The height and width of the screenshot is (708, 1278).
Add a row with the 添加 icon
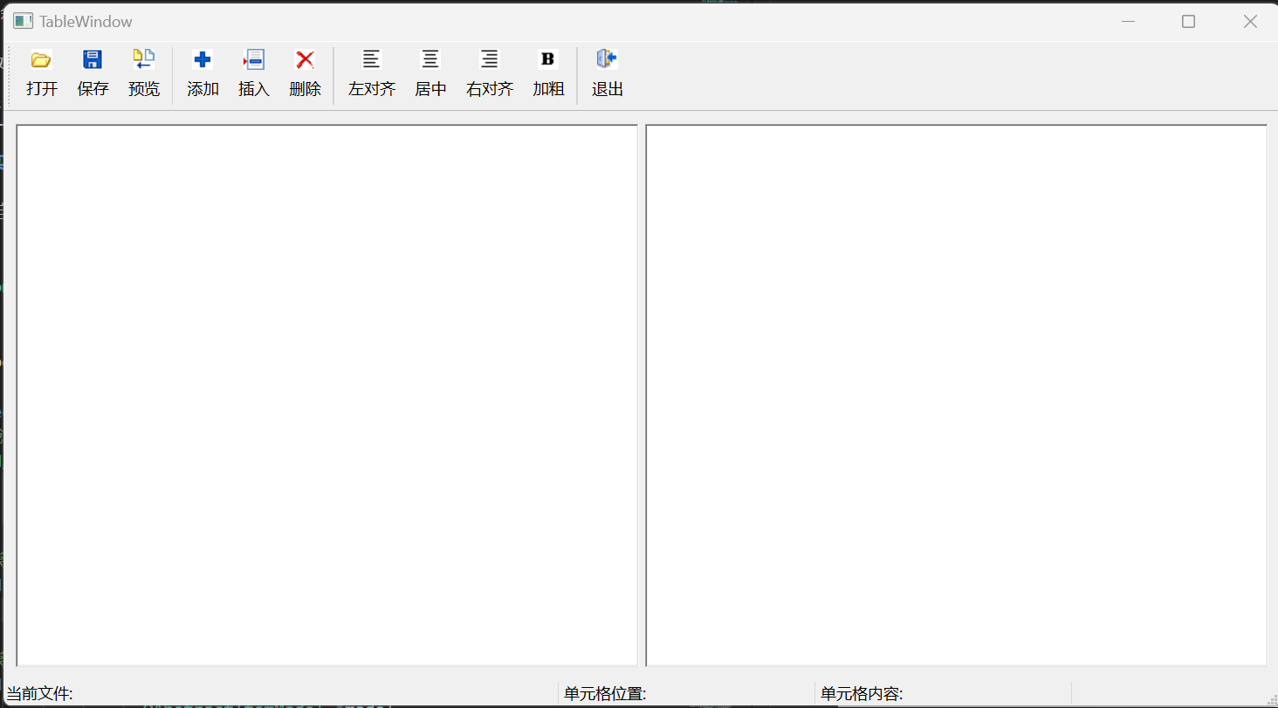(x=203, y=60)
